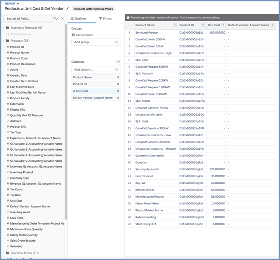
Task: Open the Quarterly Subscription product link
Action: [x=149, y=156]
